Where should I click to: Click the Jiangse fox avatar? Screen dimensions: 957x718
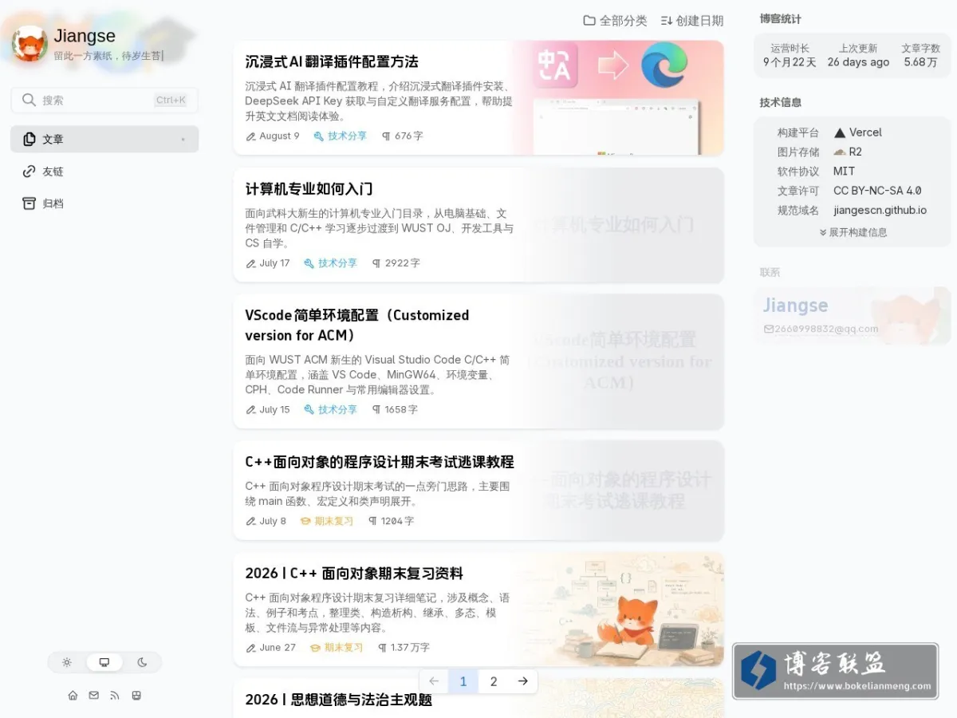pos(30,44)
